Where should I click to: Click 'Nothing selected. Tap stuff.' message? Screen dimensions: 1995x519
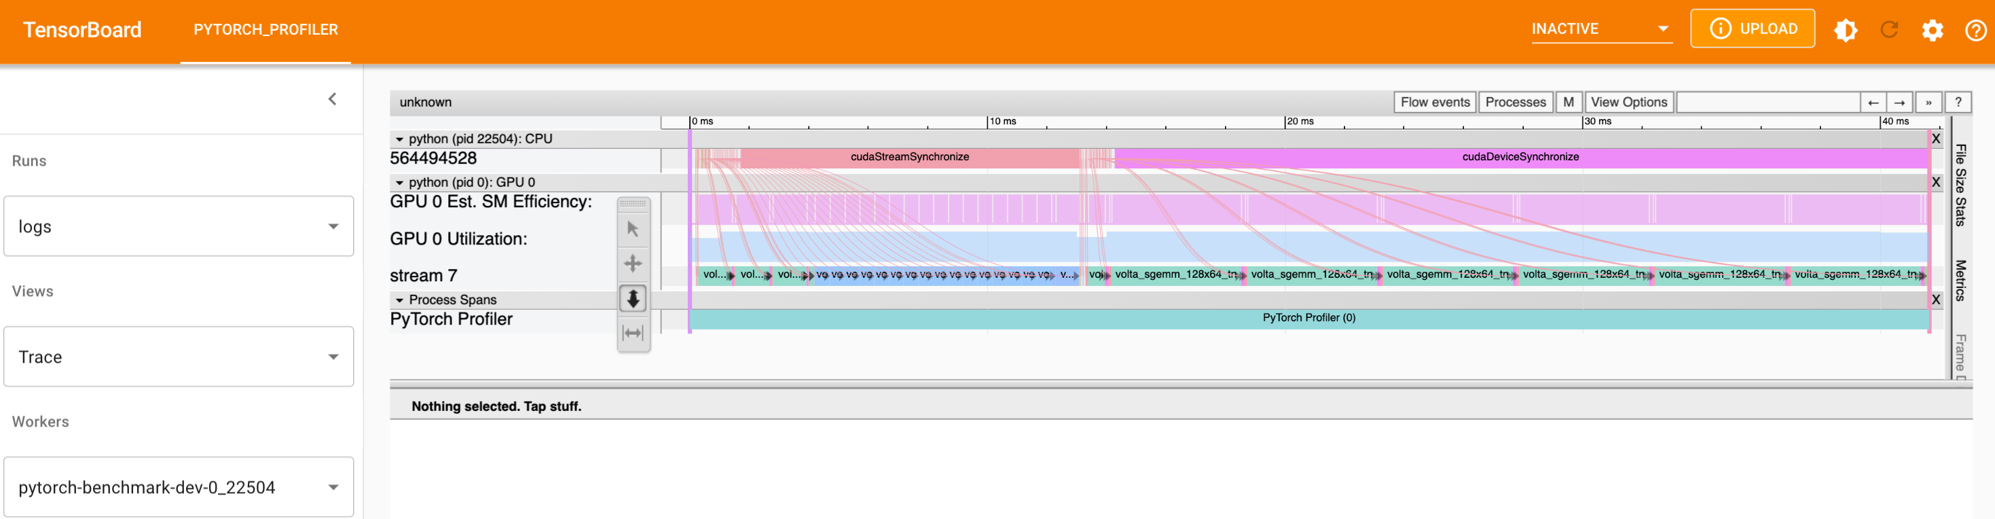496,407
